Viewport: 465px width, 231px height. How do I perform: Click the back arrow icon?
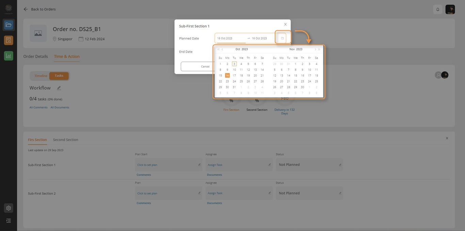coord(26,9)
